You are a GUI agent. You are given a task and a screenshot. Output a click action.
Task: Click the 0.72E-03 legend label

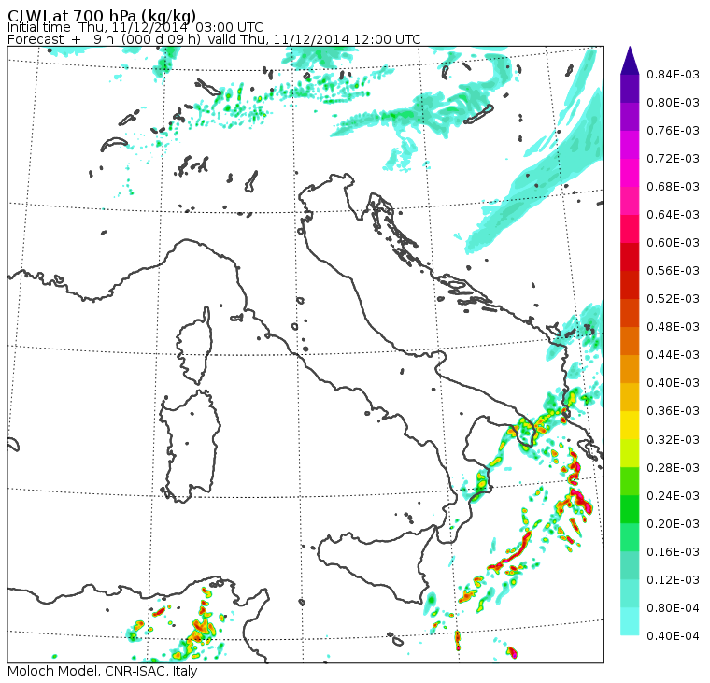pyautogui.click(x=673, y=159)
